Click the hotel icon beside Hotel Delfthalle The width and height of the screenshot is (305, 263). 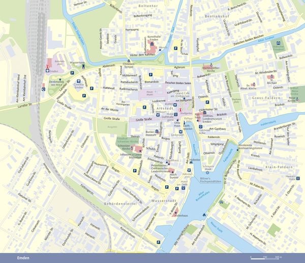(176, 114)
